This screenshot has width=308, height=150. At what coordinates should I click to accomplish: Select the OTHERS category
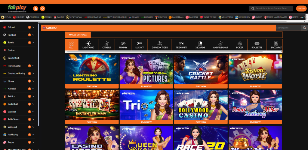click(x=106, y=45)
